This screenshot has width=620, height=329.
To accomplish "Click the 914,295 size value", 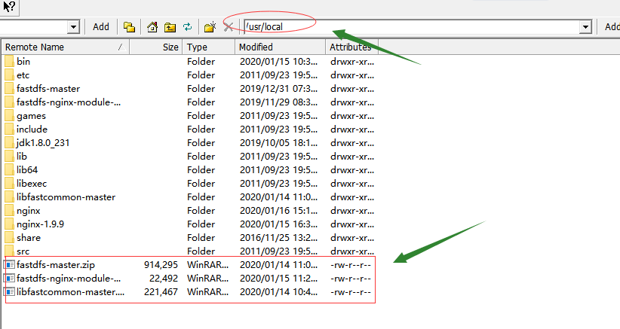I will pyautogui.click(x=161, y=265).
